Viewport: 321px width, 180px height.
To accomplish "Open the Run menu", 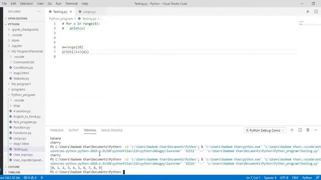I will click(58, 3).
